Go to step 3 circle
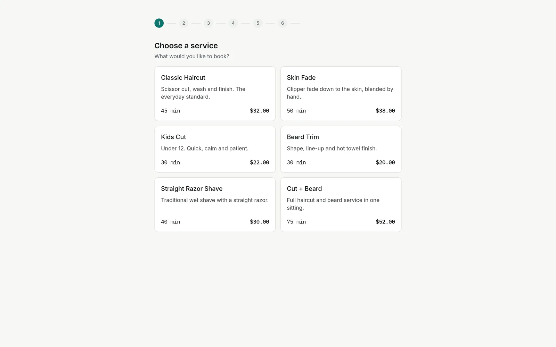This screenshot has width=556, height=347. point(208,23)
